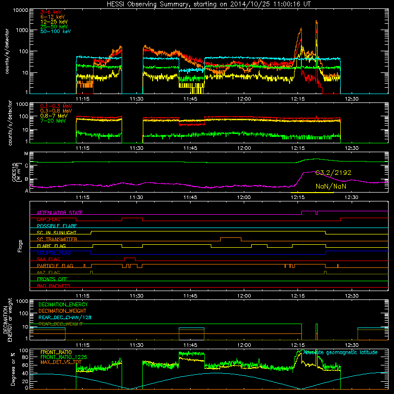Click the PARTICLE_FLAG label
This screenshot has height=394, width=394.
pyautogui.click(x=55, y=266)
